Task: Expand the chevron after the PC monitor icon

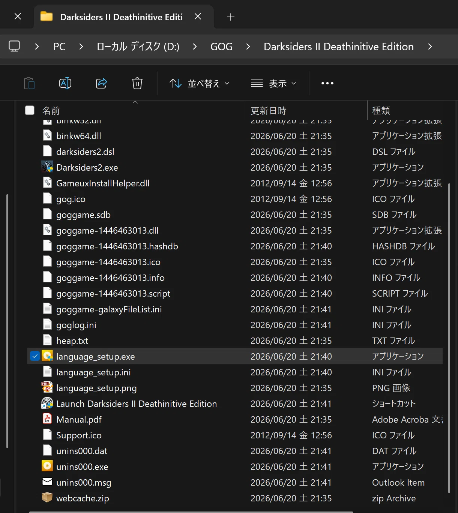Action: coord(37,46)
